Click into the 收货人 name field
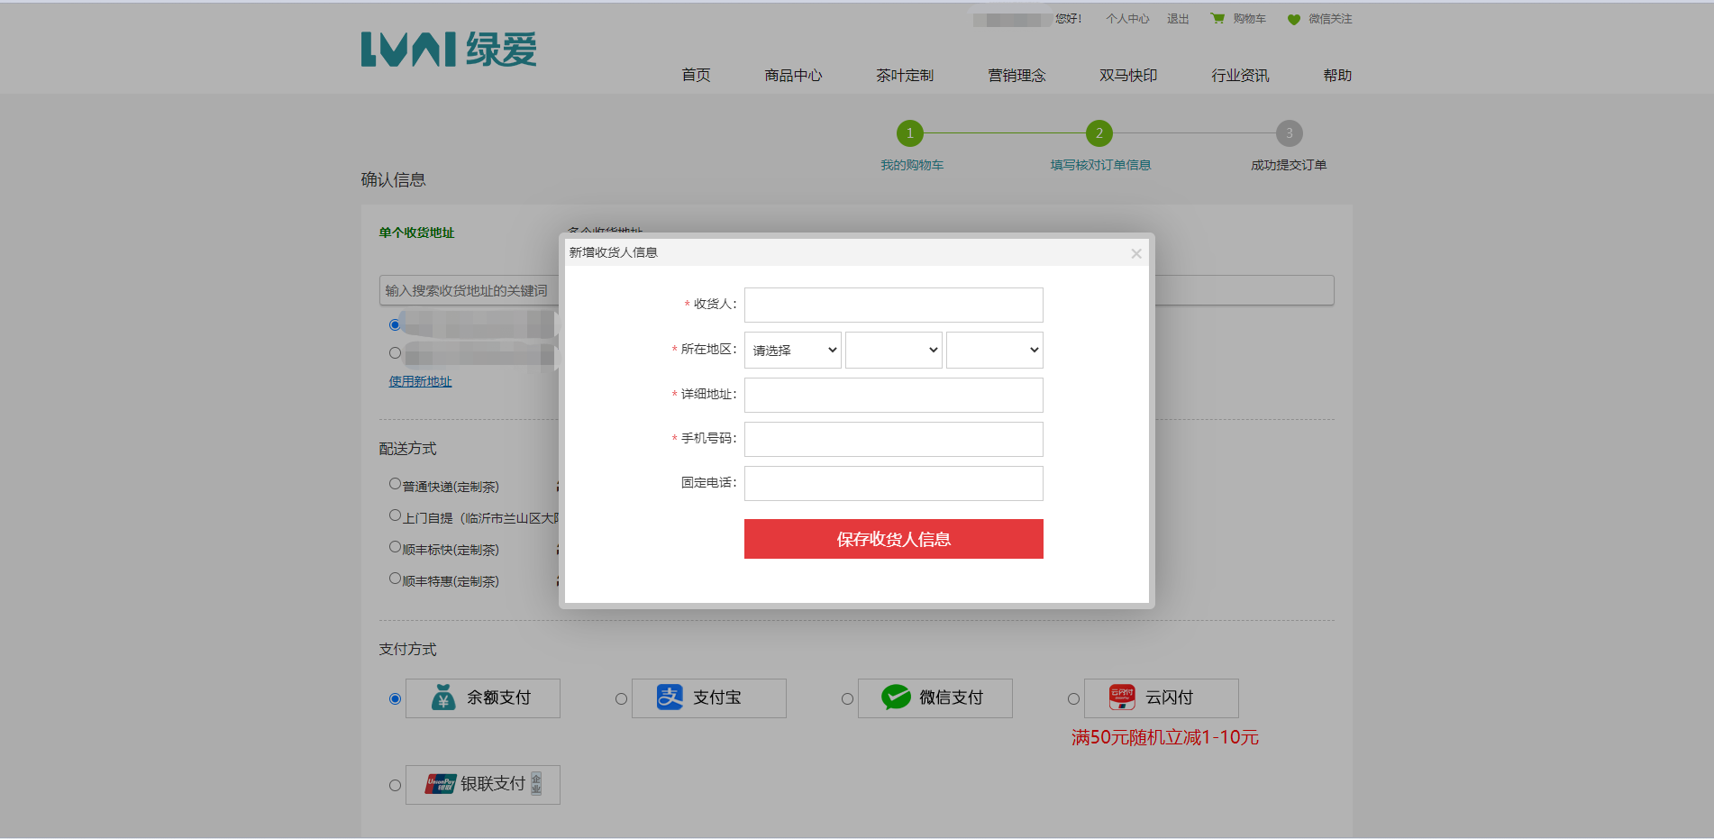Screen dimensions: 1714x839 (894, 306)
